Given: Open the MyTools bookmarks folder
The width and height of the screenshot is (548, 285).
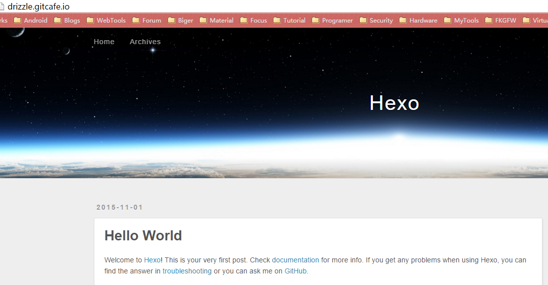Looking at the screenshot, I should coord(461,20).
